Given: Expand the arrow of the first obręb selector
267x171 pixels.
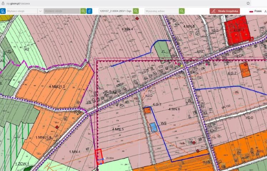Looking at the screenshot, I should click(x=40, y=11).
